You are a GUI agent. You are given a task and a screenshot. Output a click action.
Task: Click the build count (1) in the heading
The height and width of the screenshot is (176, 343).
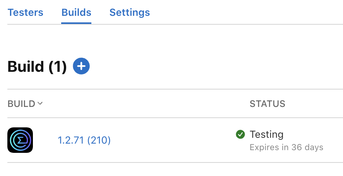click(58, 67)
